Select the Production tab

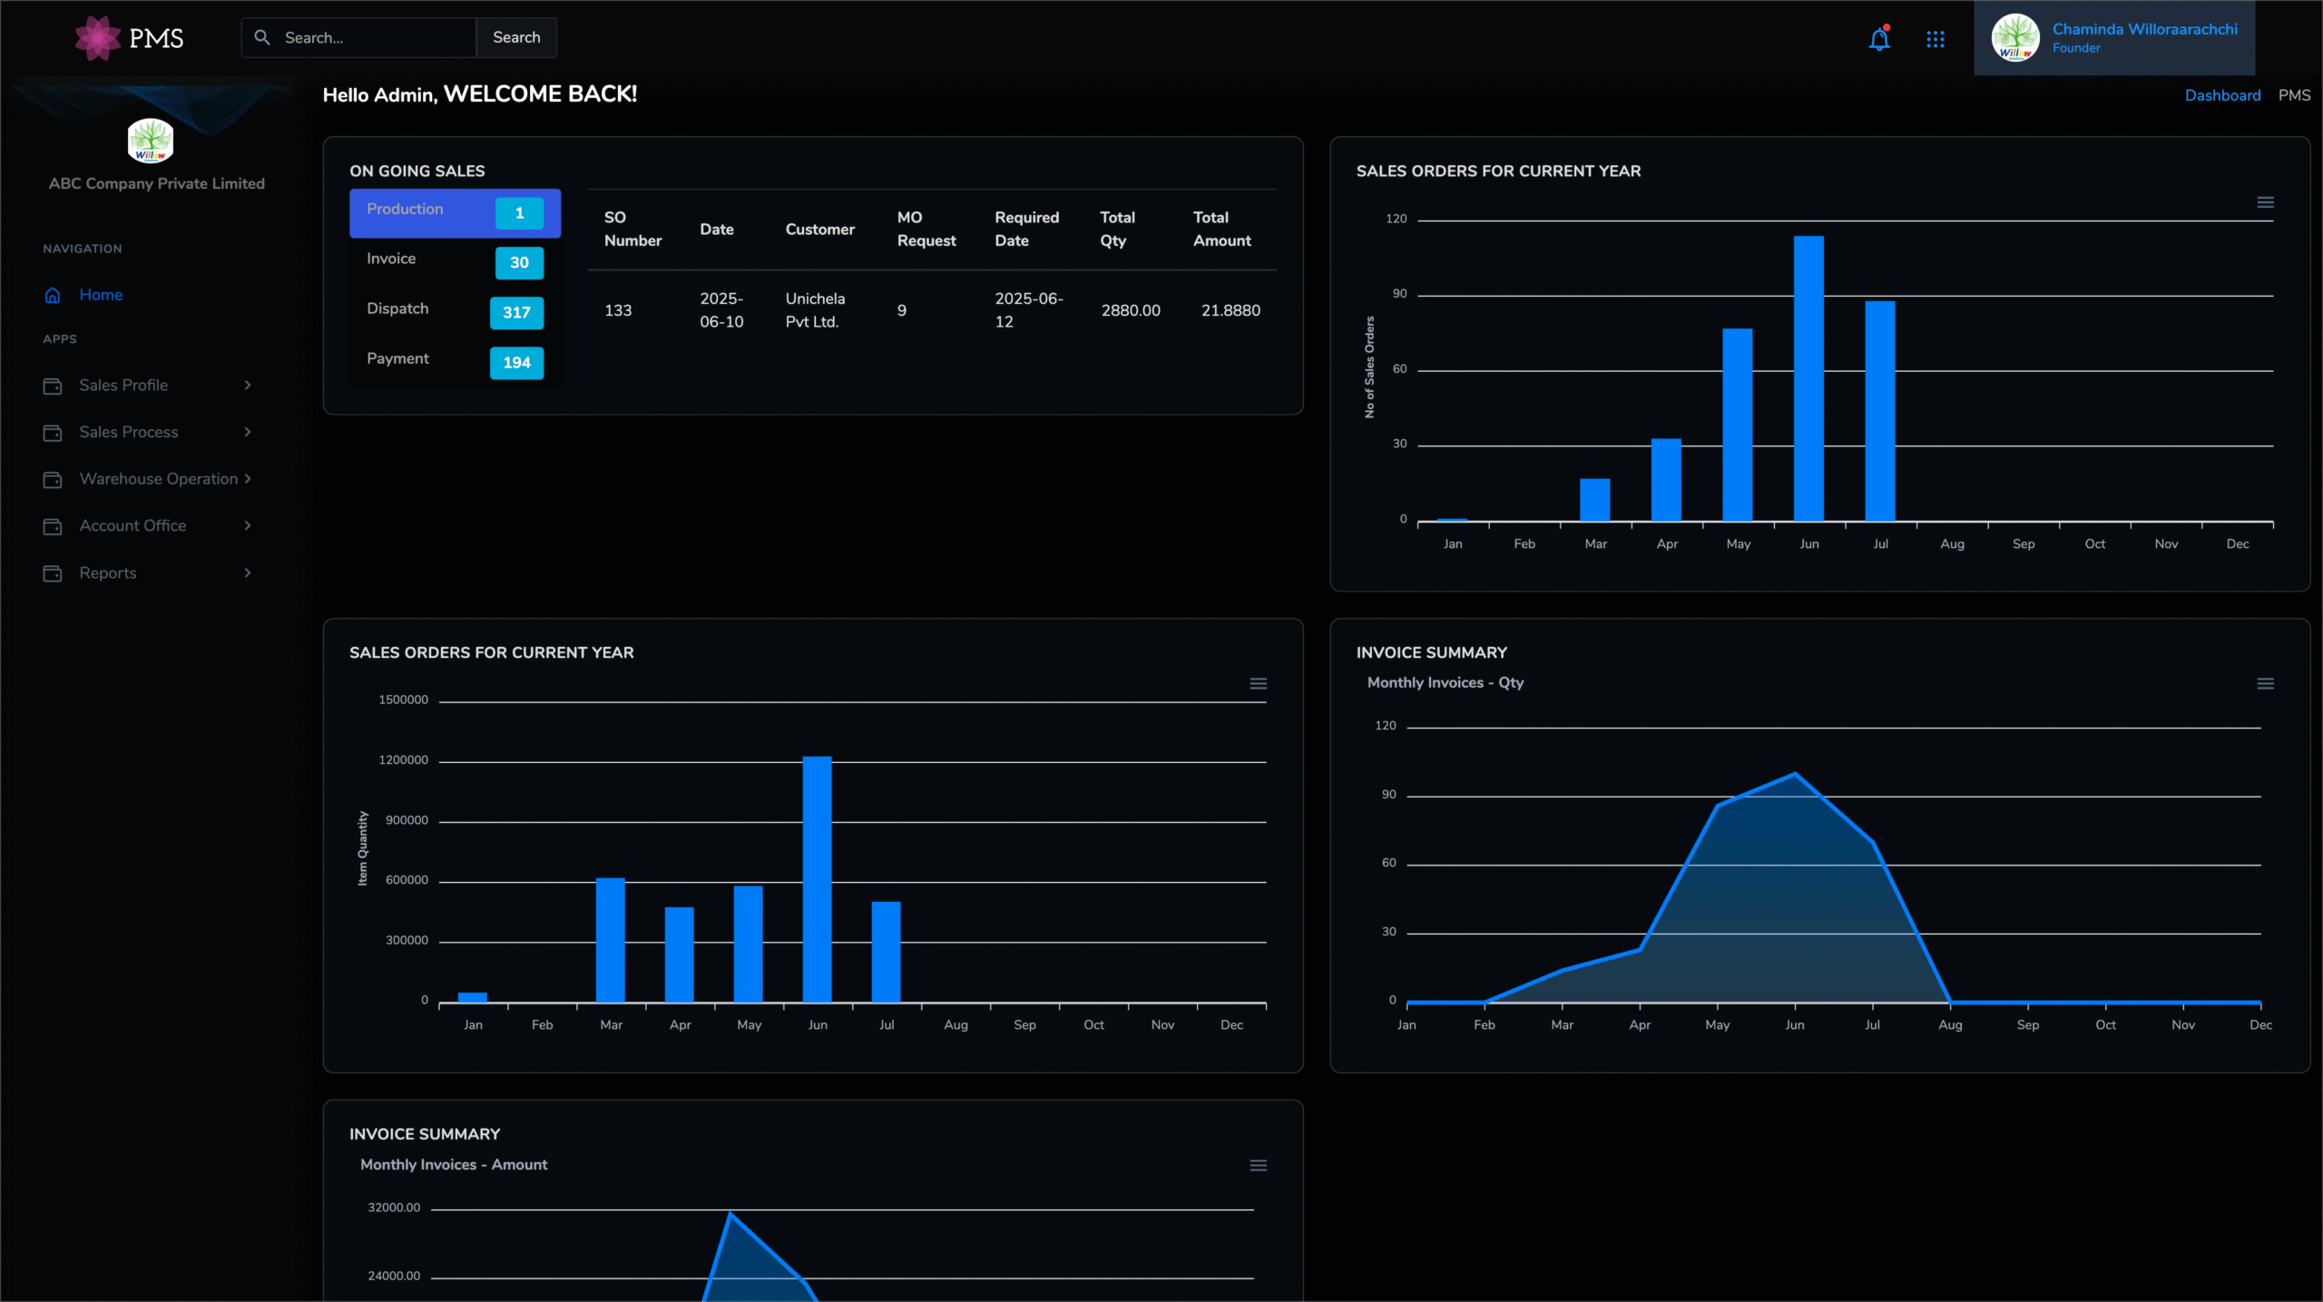click(x=455, y=213)
